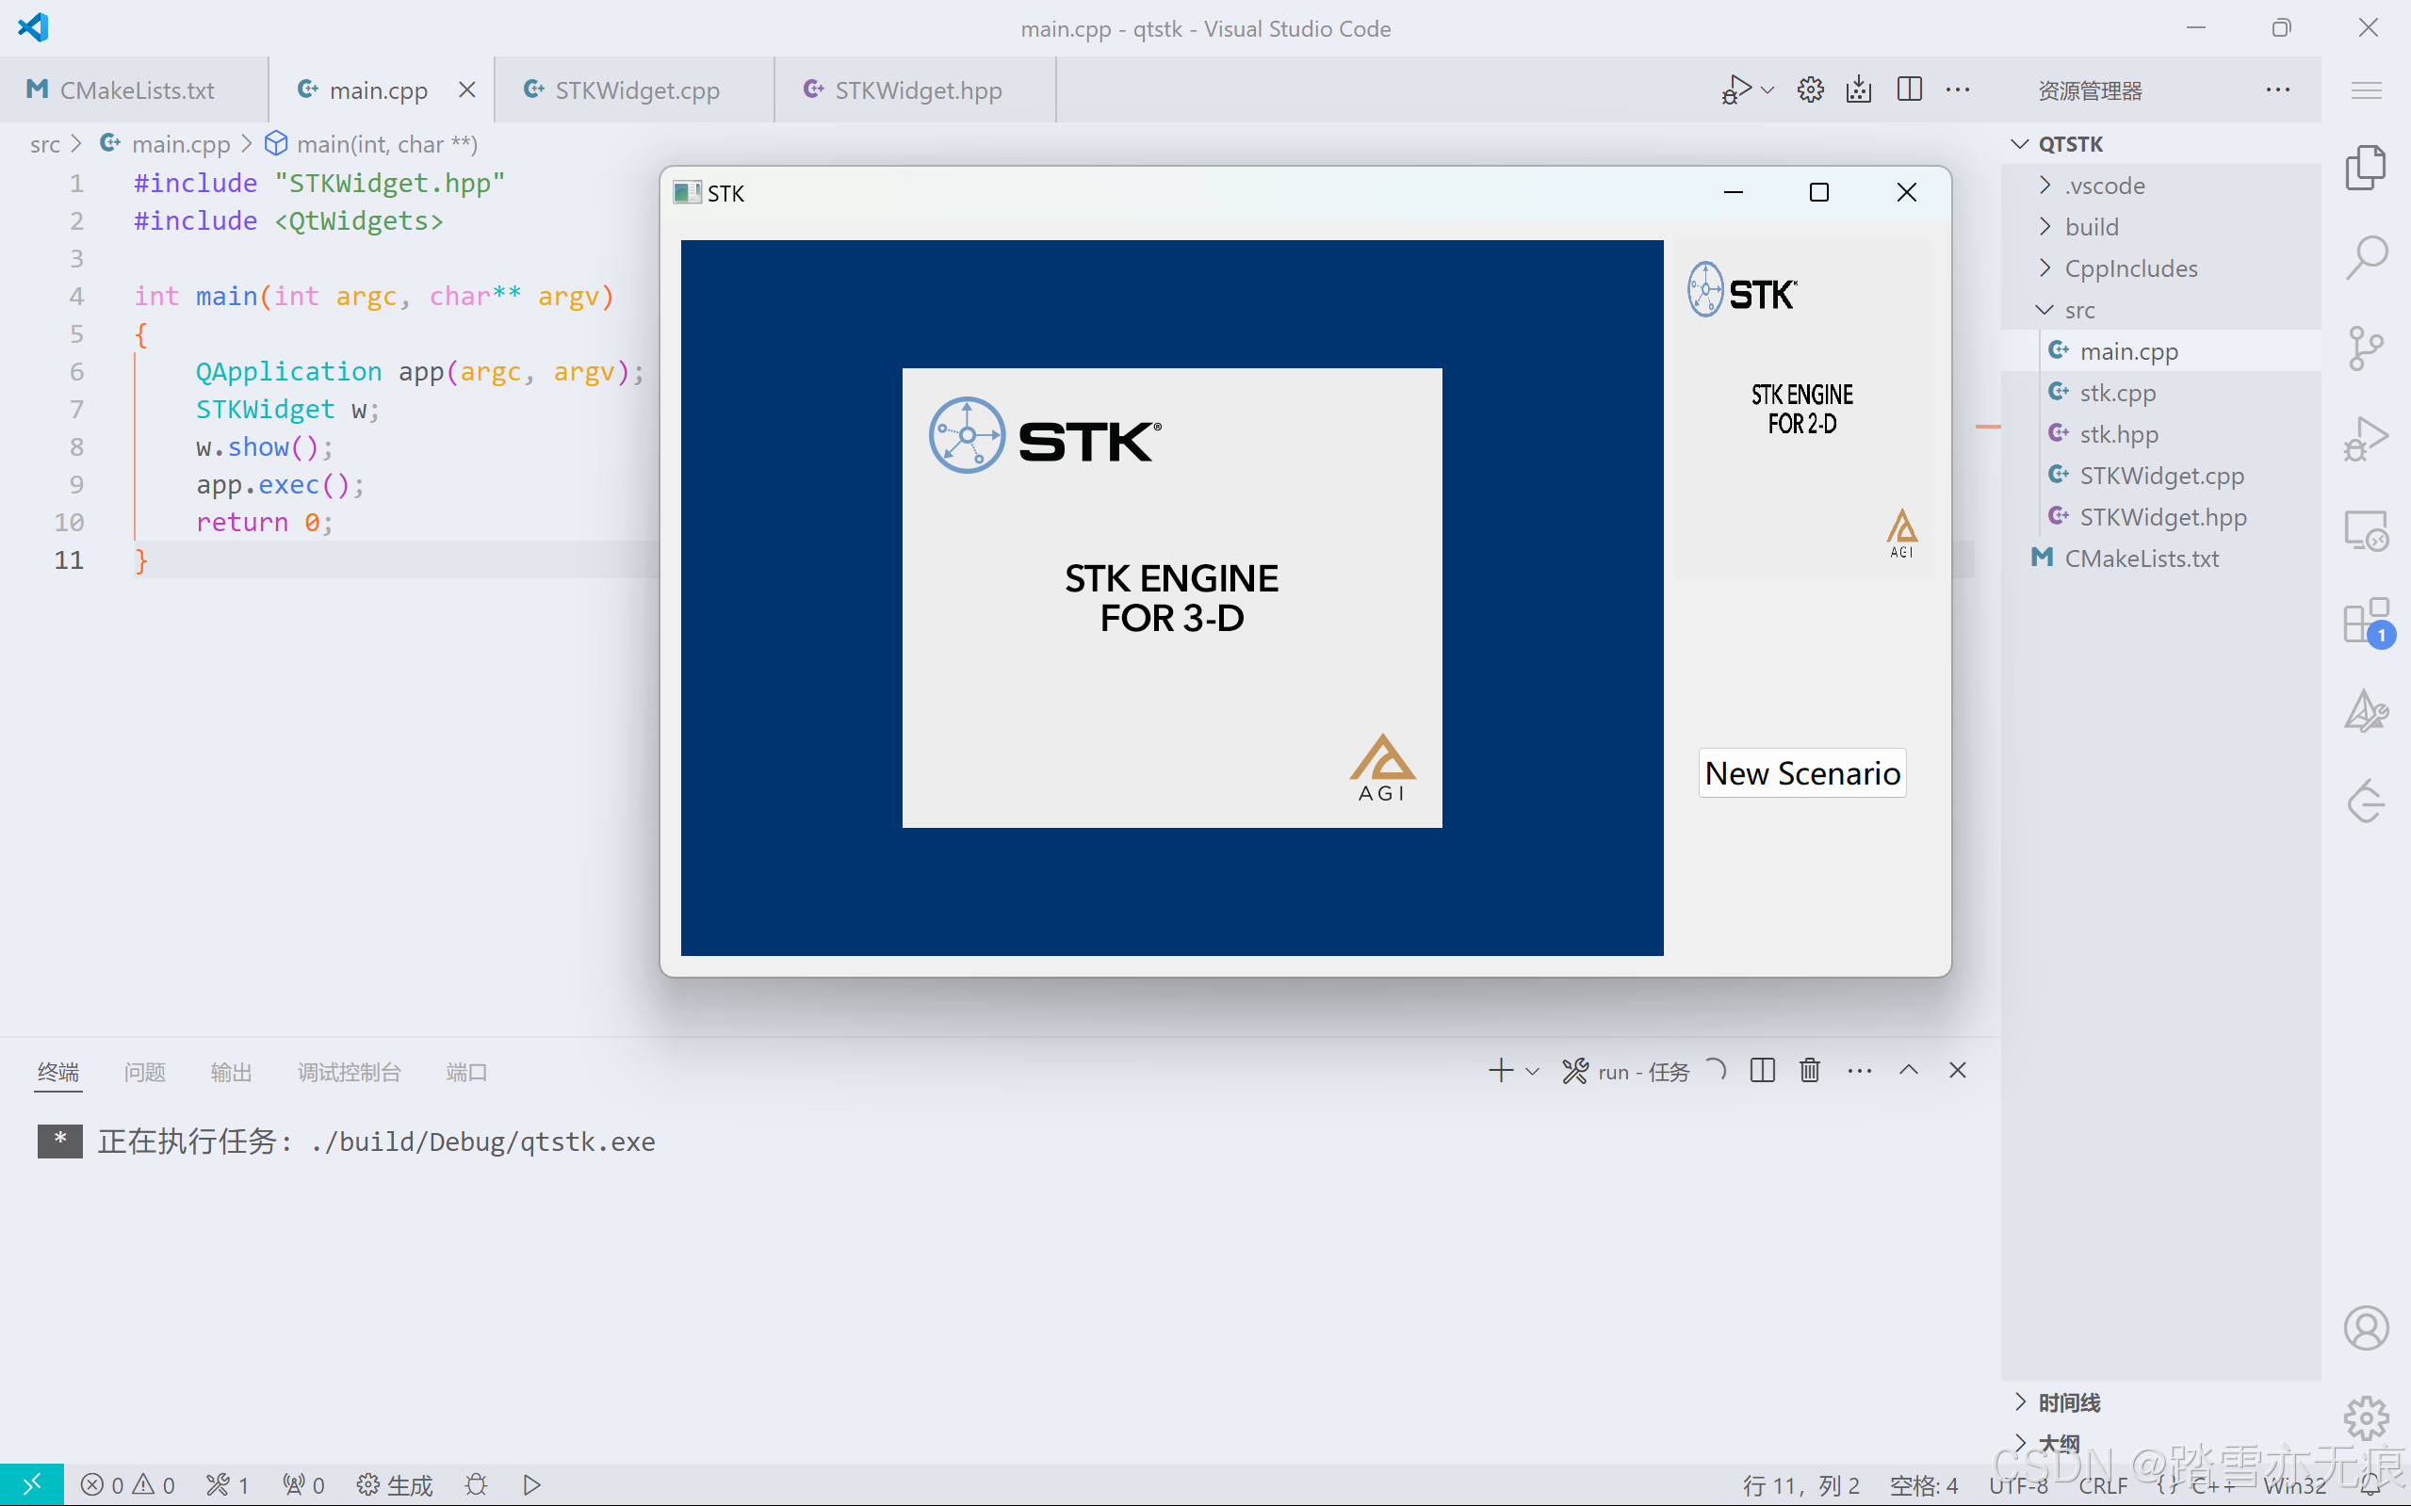2411x1506 pixels.
Task: Close the main.cpp editor tab
Action: pos(466,89)
